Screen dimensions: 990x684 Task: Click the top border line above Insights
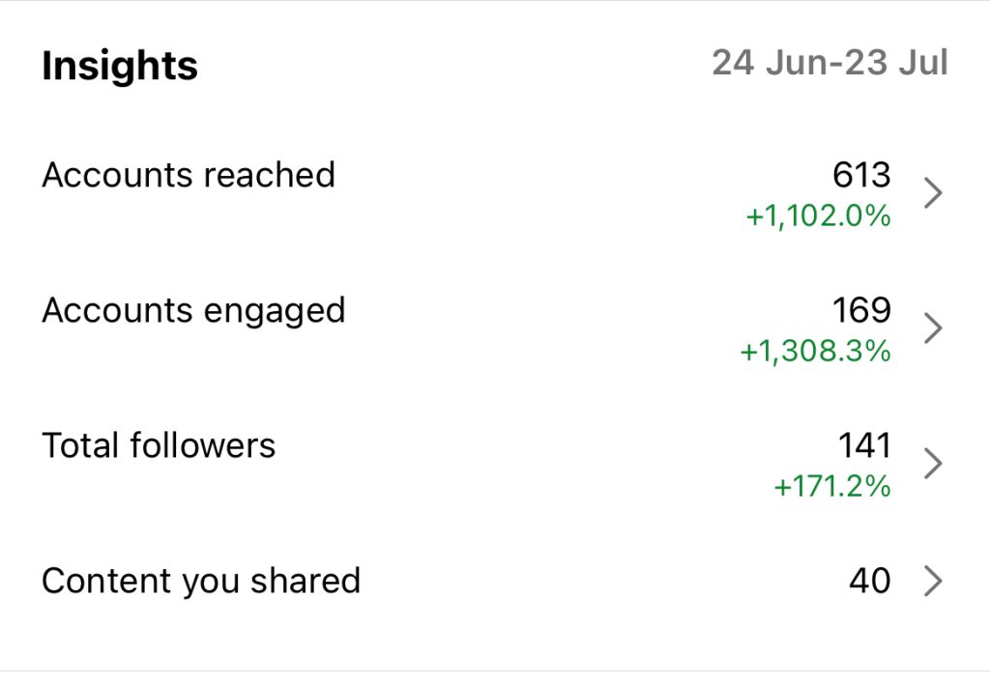[x=495, y=1]
